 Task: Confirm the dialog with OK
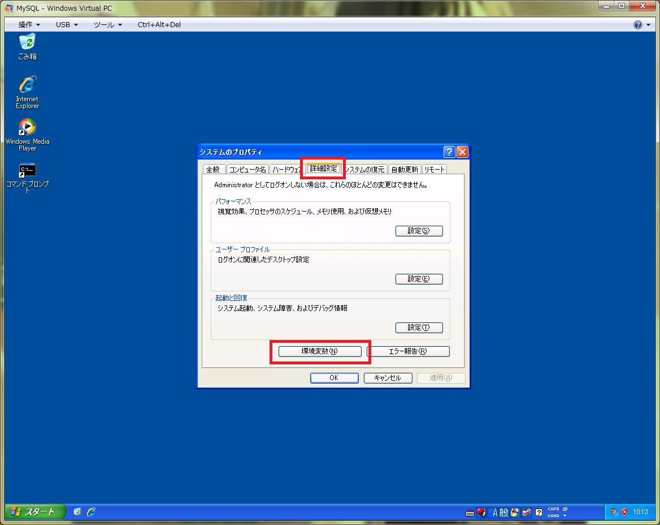point(334,378)
